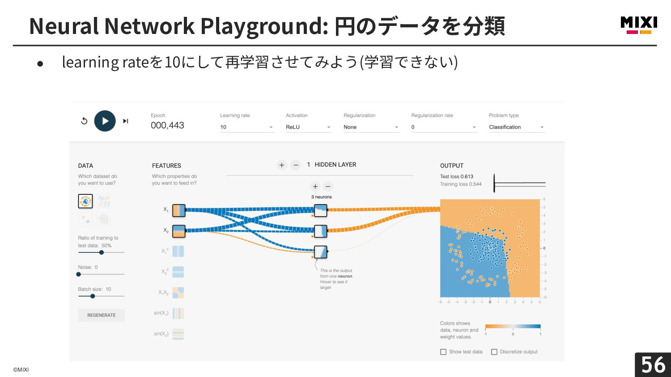Image resolution: width=671 pixels, height=377 pixels.
Task: Click the MIXI logo
Action: (639, 25)
